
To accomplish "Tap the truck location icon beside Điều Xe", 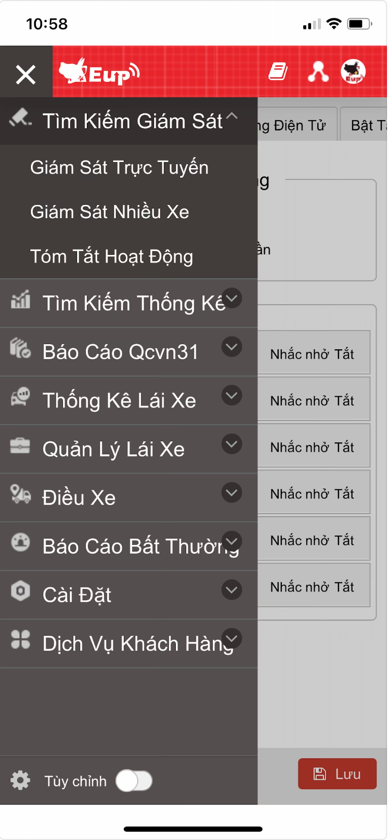I will 20,494.
